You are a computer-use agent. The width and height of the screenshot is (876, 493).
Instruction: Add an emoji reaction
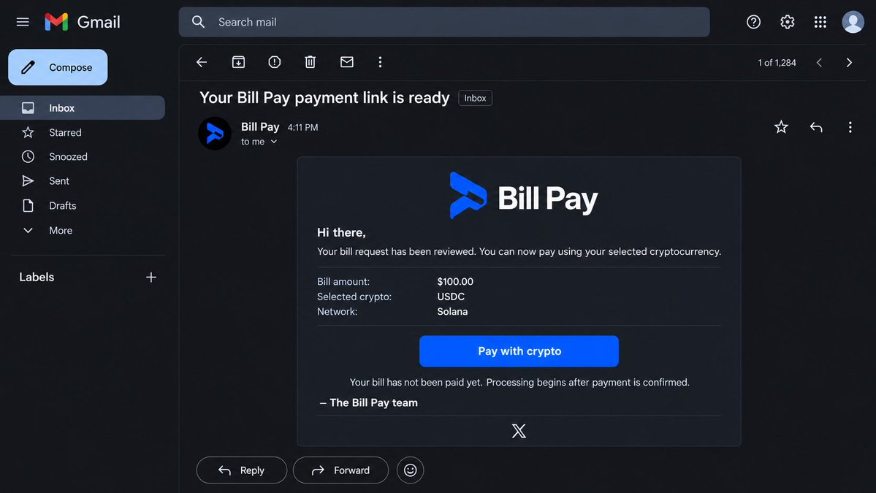pos(410,470)
